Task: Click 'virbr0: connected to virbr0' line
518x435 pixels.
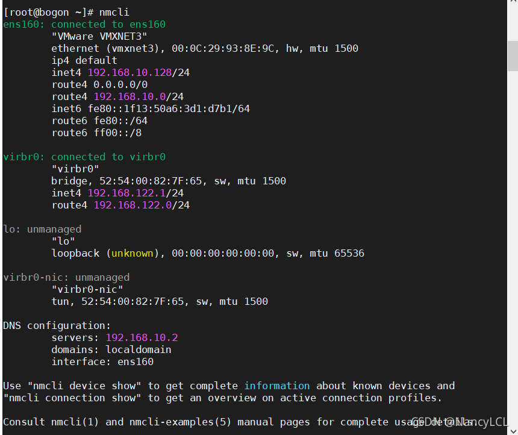Action: [x=84, y=157]
